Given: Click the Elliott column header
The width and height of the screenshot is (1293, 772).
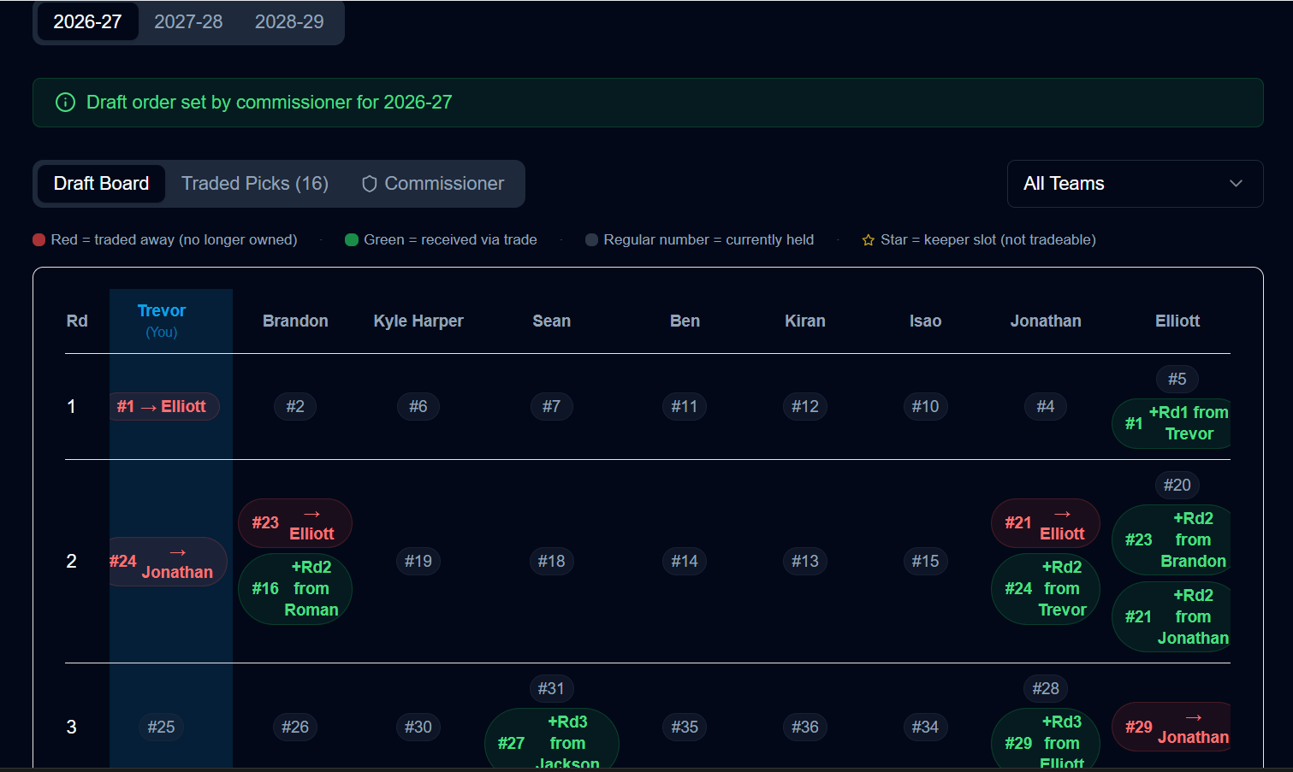Looking at the screenshot, I should pyautogui.click(x=1177, y=321).
